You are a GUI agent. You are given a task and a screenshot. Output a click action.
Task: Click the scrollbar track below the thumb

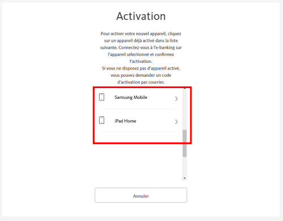pyautogui.click(x=185, y=166)
